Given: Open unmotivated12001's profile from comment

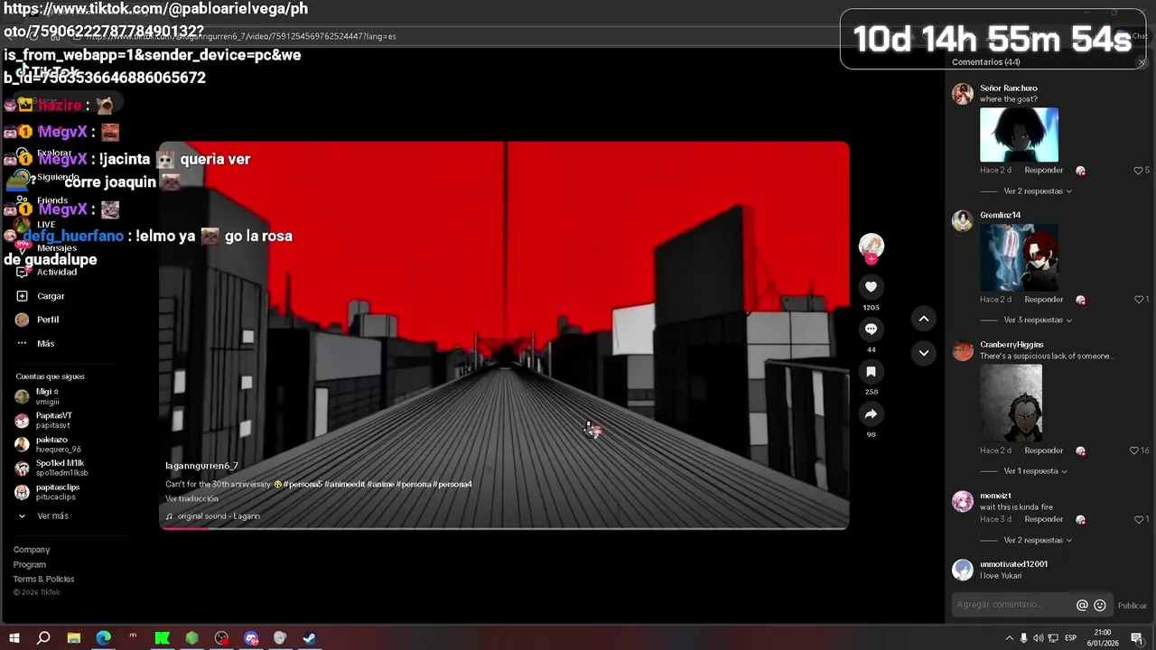Looking at the screenshot, I should [x=1013, y=564].
